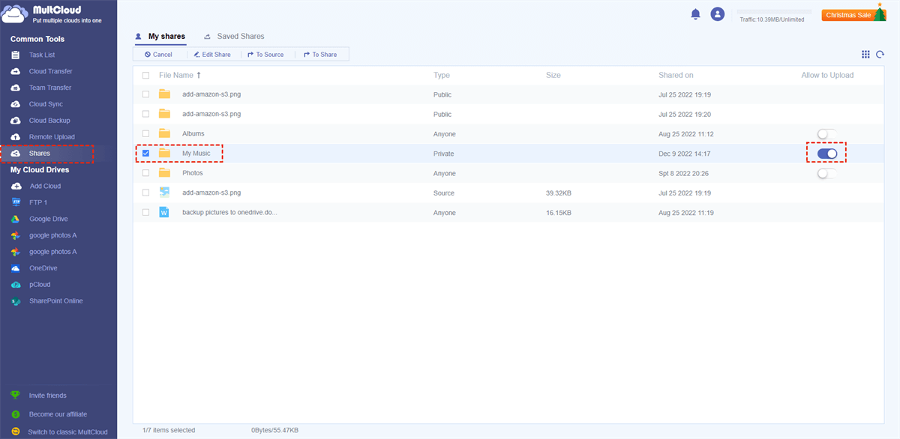Open the user account avatar icon
This screenshot has height=439, width=900.
coord(718,14)
